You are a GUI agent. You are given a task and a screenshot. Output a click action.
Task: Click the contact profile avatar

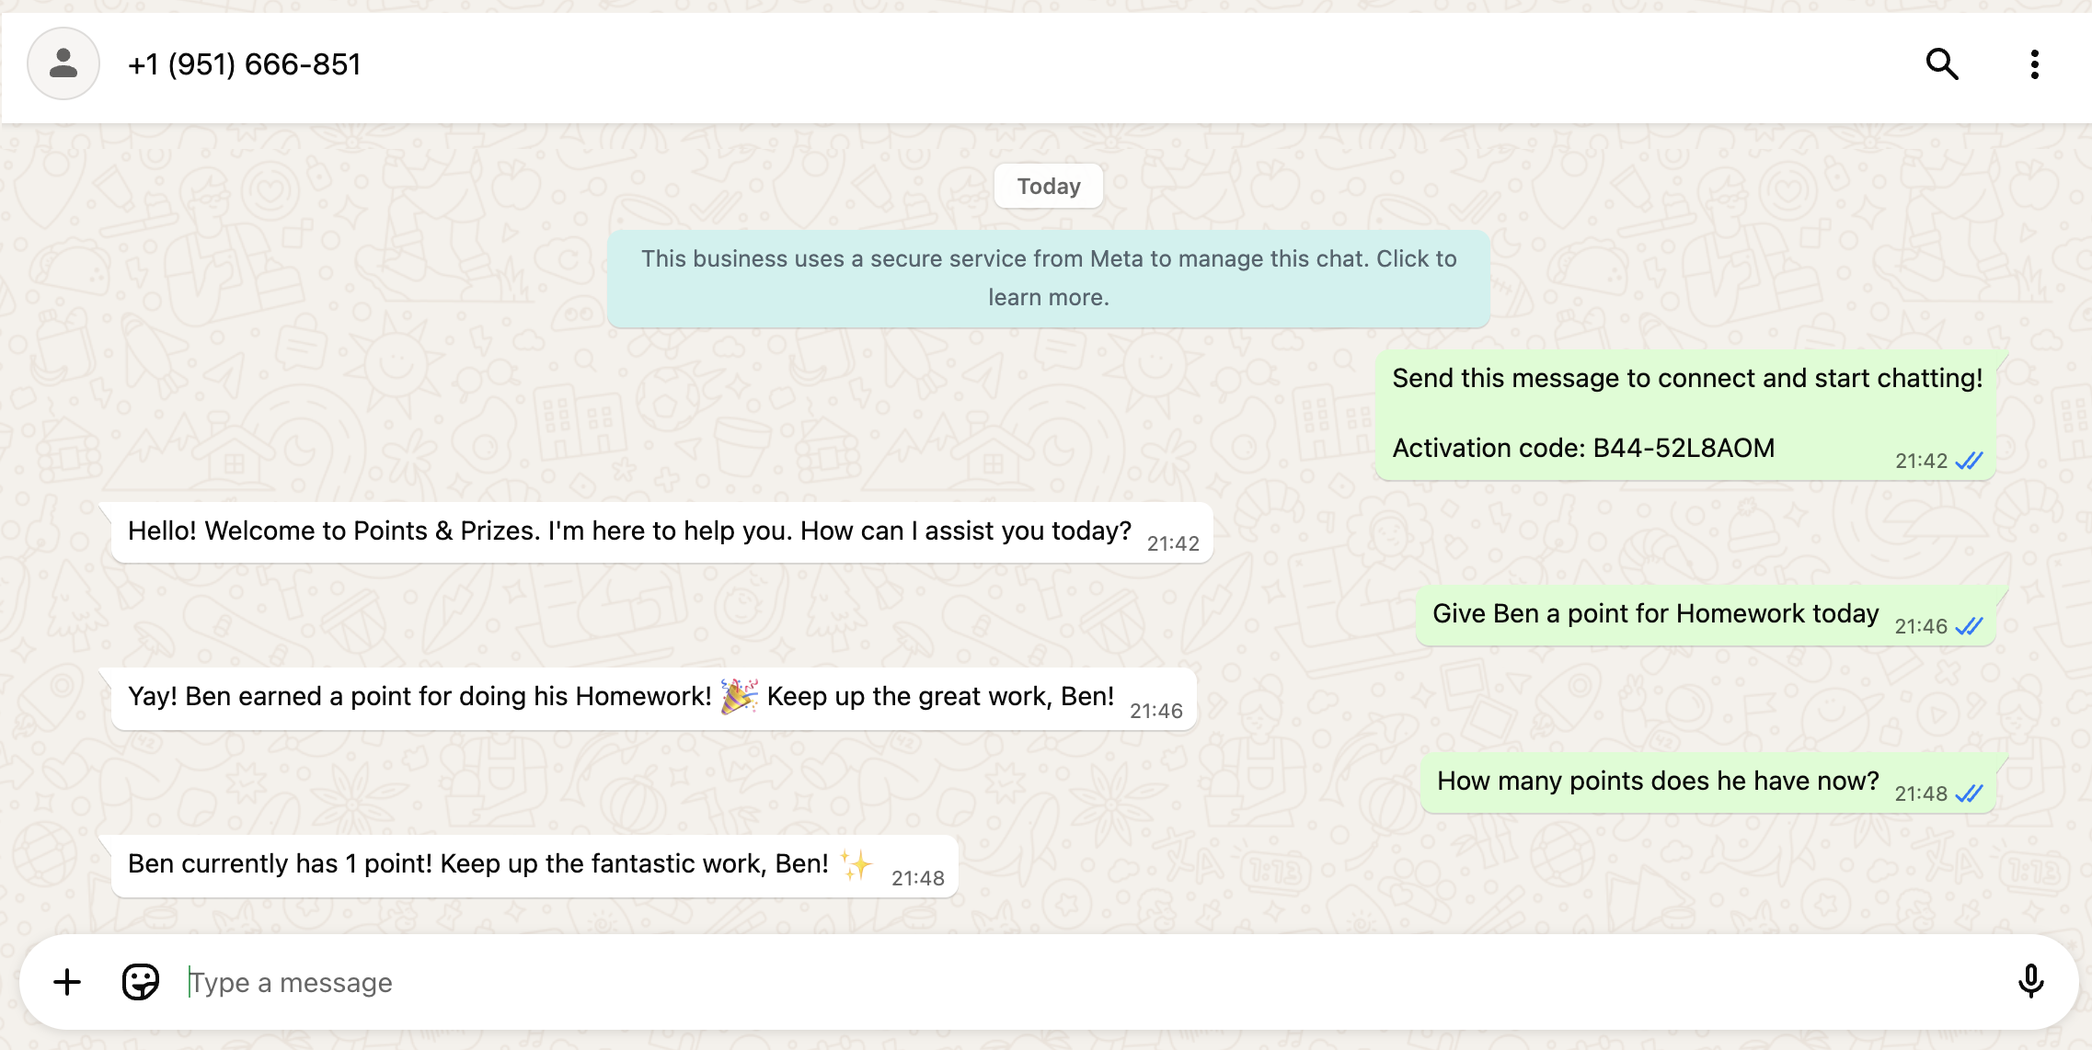click(x=63, y=63)
